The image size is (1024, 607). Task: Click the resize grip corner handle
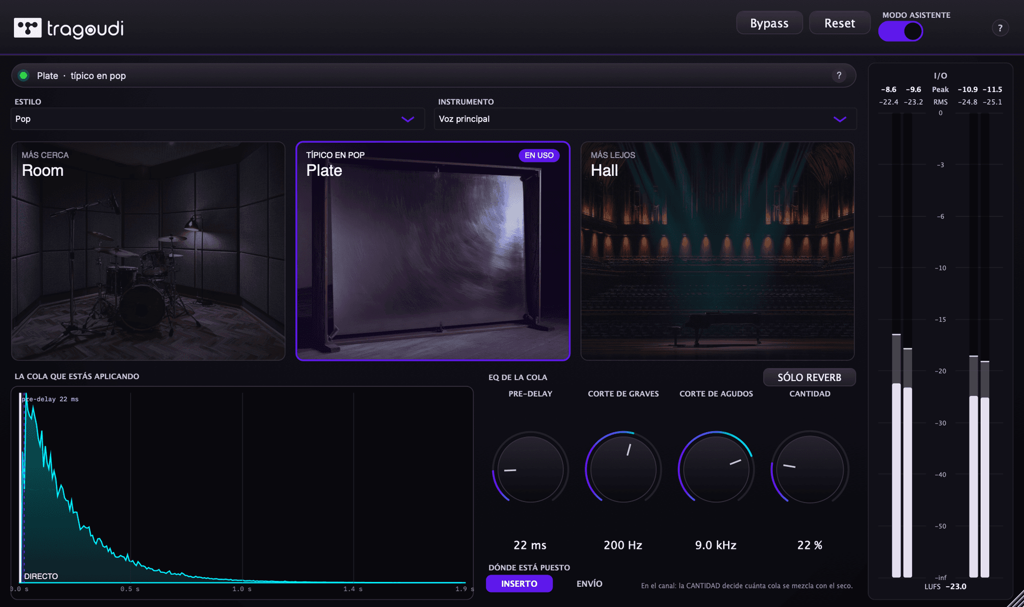coord(1015,598)
